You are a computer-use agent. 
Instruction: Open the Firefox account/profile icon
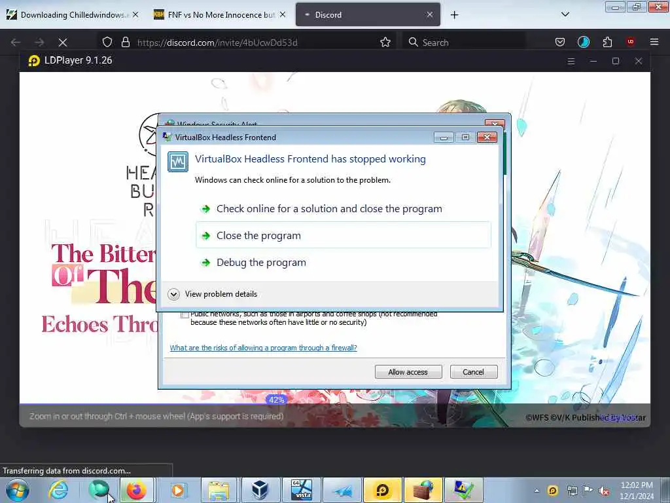point(583,42)
